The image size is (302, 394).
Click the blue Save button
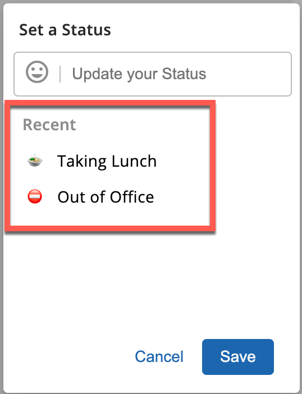click(237, 357)
